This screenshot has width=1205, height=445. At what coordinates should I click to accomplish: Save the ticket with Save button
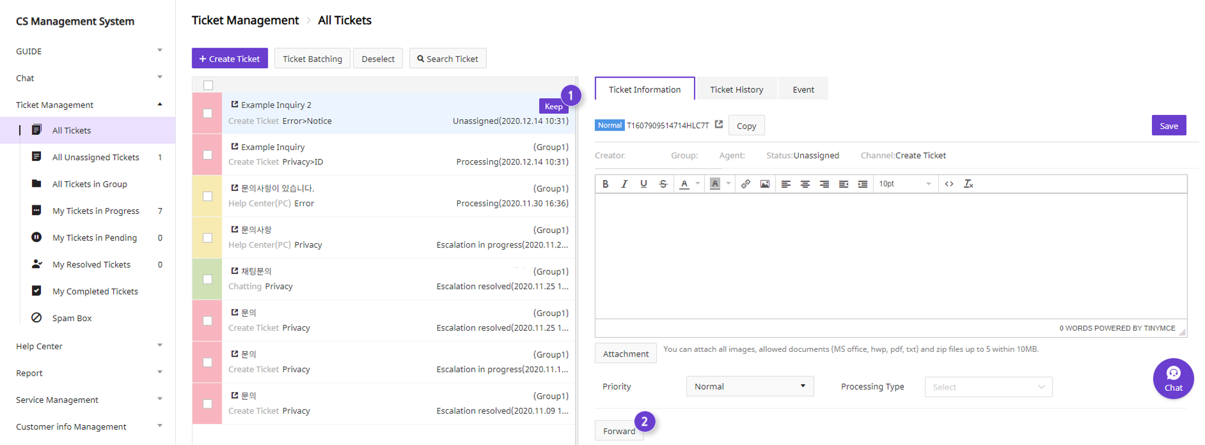pyautogui.click(x=1169, y=125)
